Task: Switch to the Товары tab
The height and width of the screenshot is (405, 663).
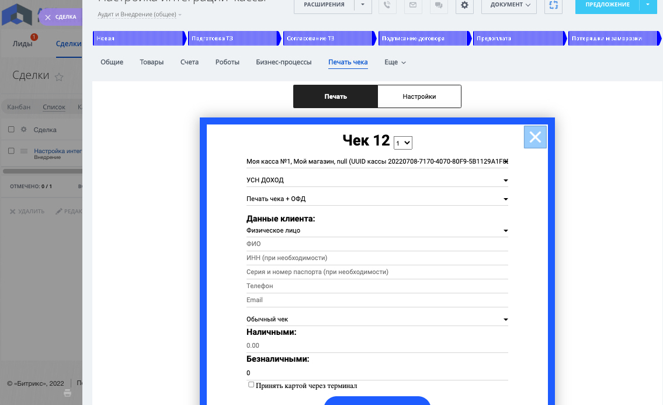Action: (x=152, y=62)
